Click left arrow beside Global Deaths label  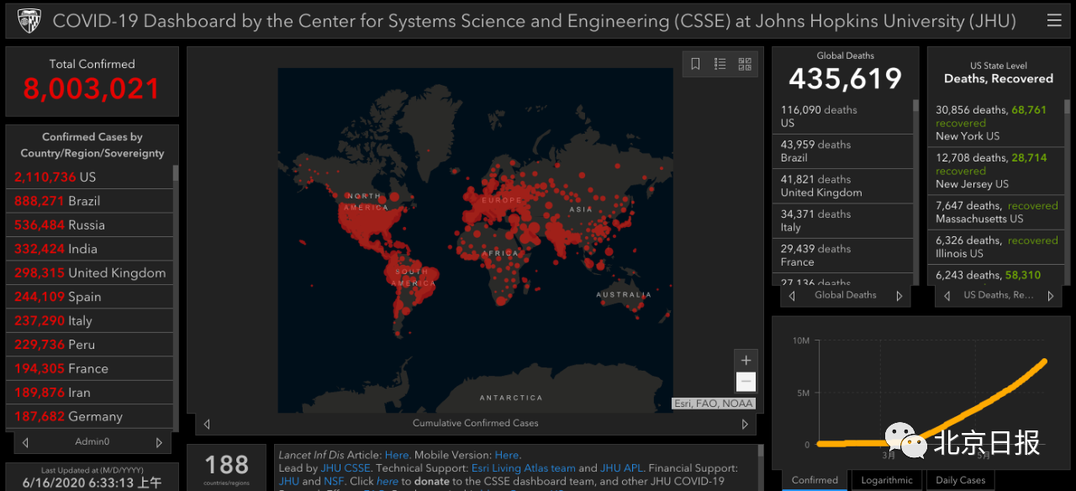coord(791,296)
